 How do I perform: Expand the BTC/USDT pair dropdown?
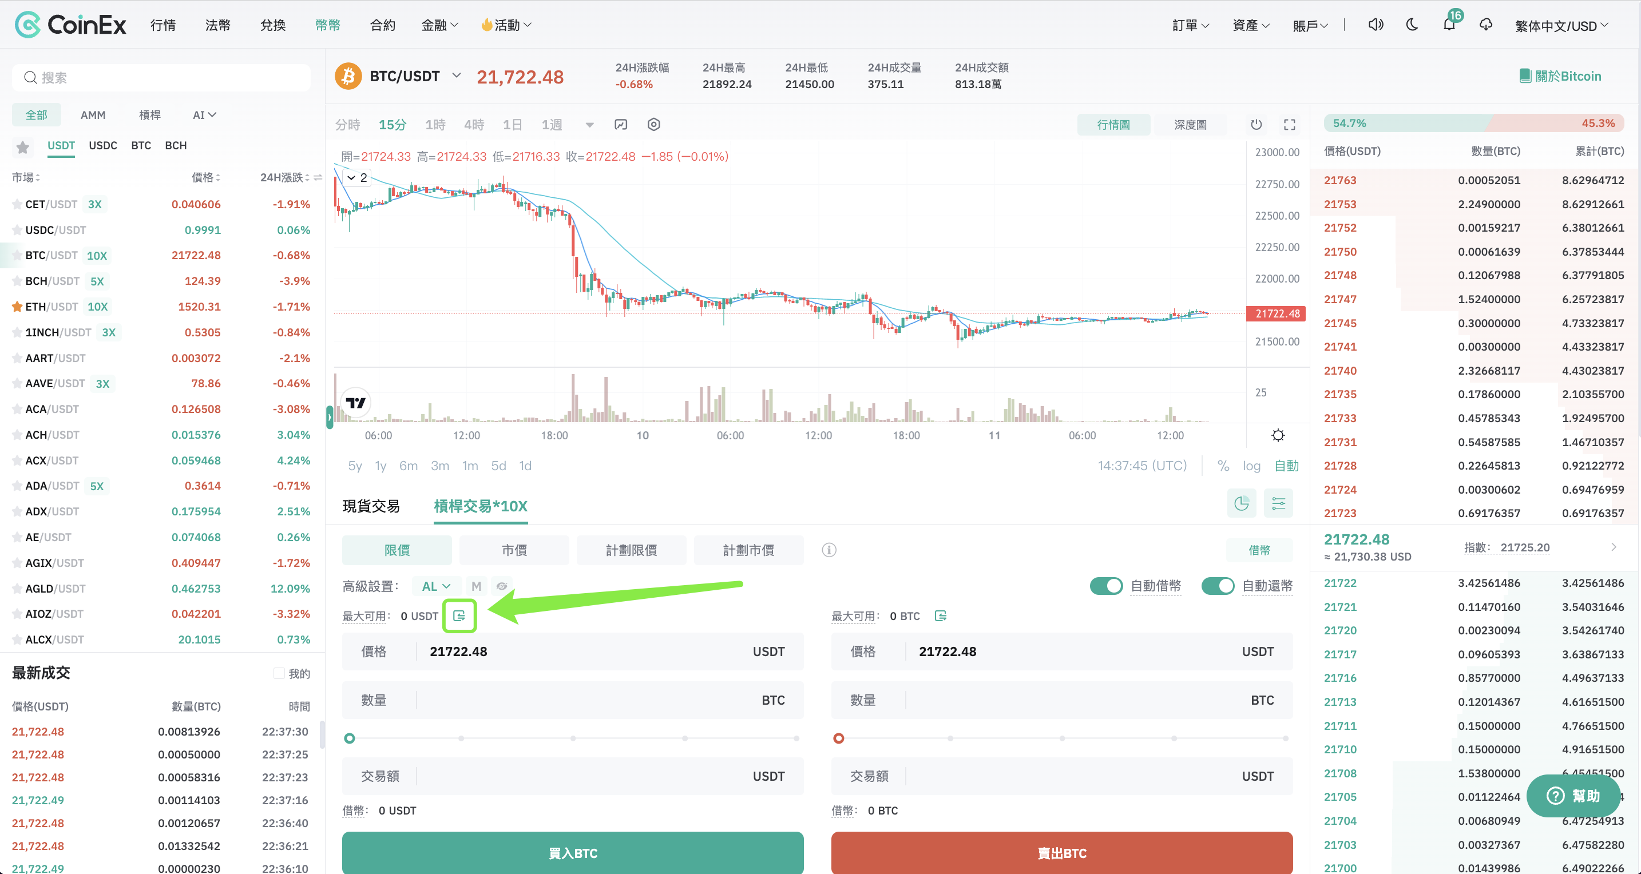click(456, 76)
